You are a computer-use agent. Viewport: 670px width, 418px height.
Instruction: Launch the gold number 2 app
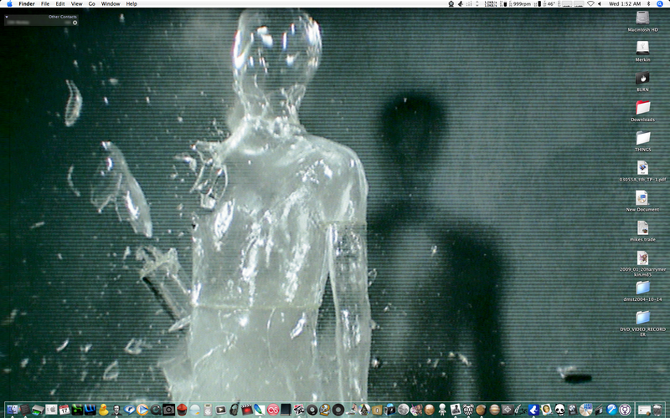[x=325, y=410]
